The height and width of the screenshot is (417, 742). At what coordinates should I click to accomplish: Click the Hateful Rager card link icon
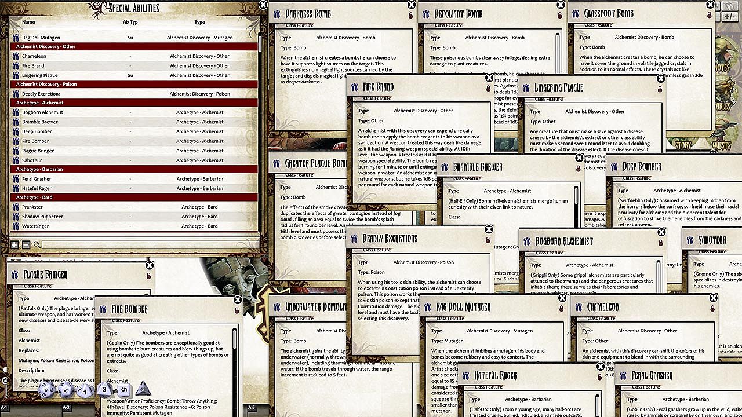point(465,376)
